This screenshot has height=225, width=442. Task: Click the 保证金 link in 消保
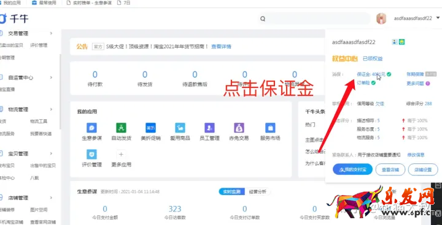371,75
